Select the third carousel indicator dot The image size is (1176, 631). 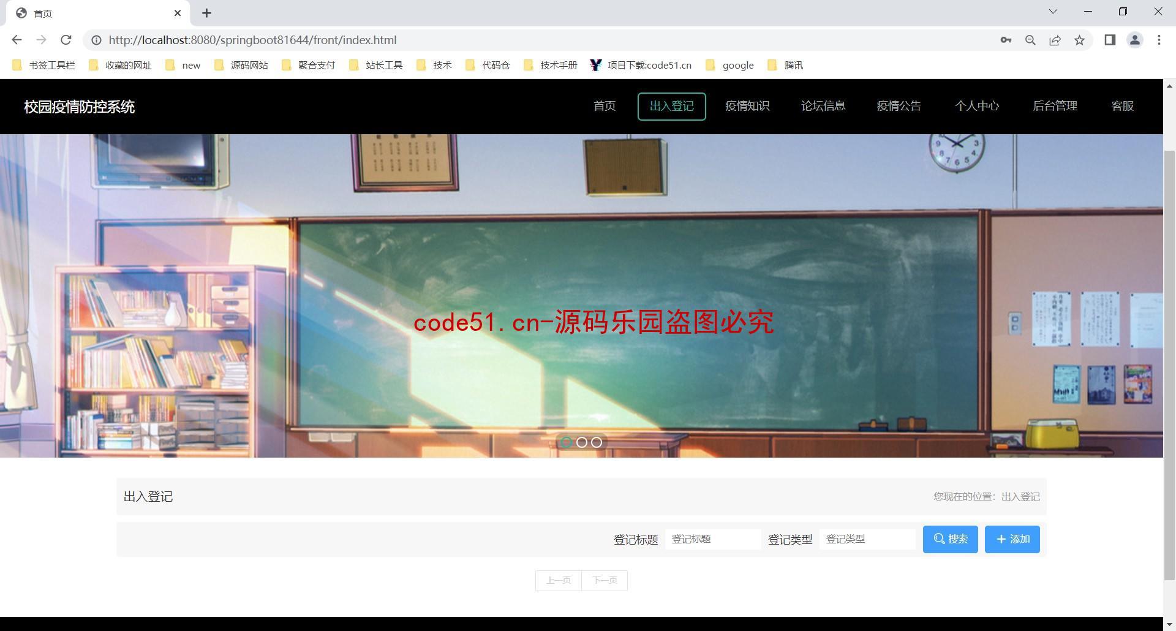597,442
